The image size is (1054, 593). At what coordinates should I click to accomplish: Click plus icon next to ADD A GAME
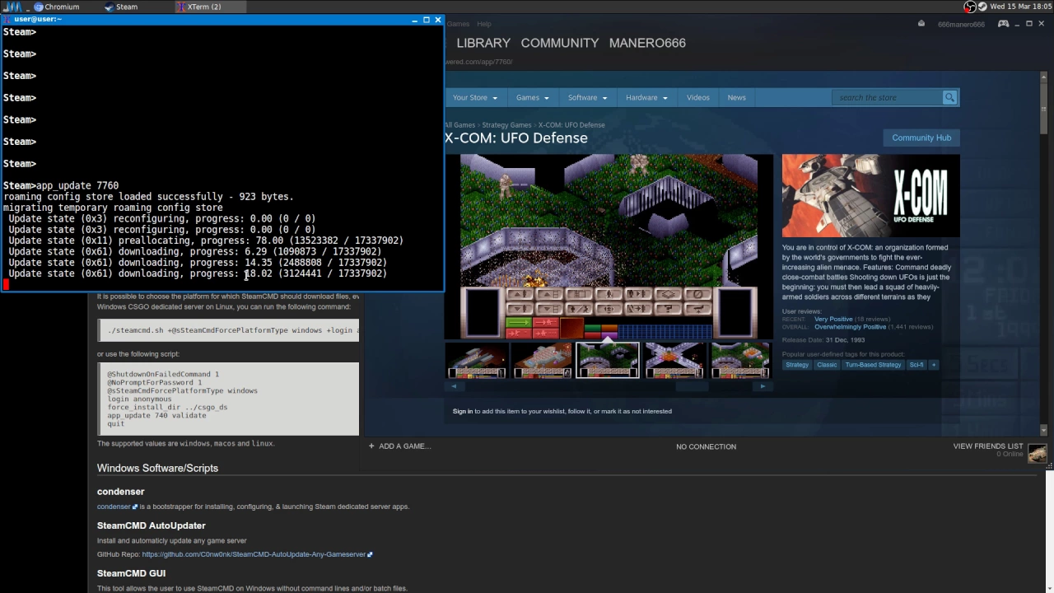point(371,446)
